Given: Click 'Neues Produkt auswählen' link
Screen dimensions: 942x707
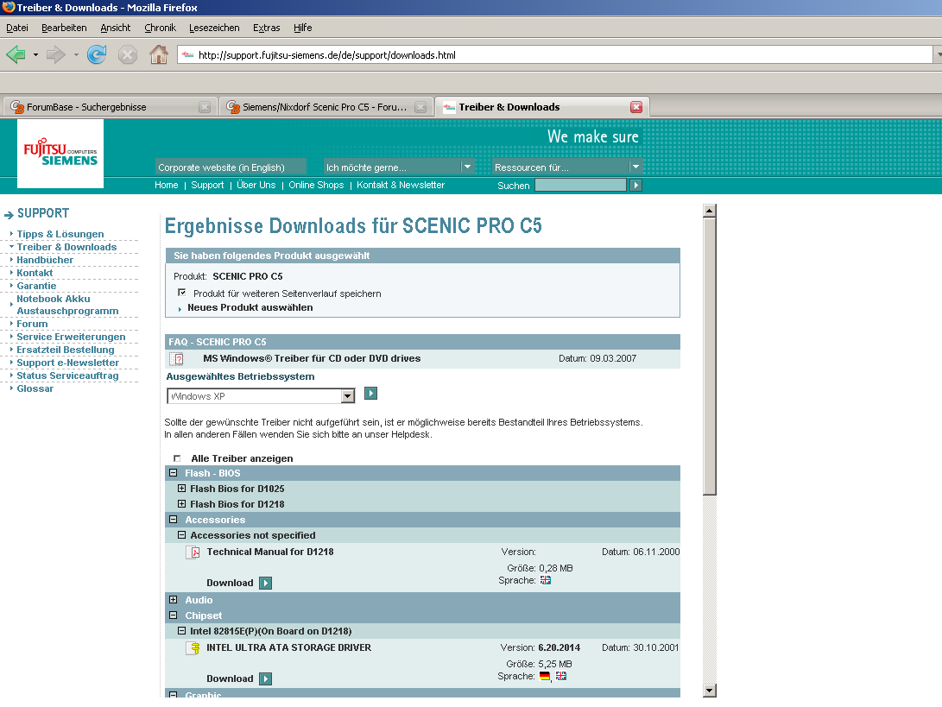Looking at the screenshot, I should tap(250, 307).
